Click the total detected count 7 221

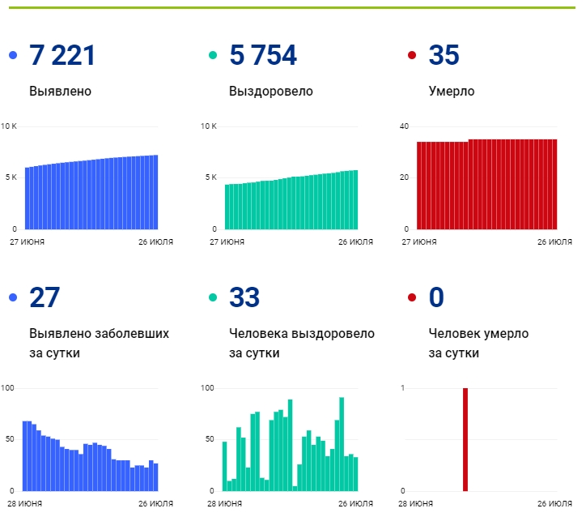click(x=62, y=55)
